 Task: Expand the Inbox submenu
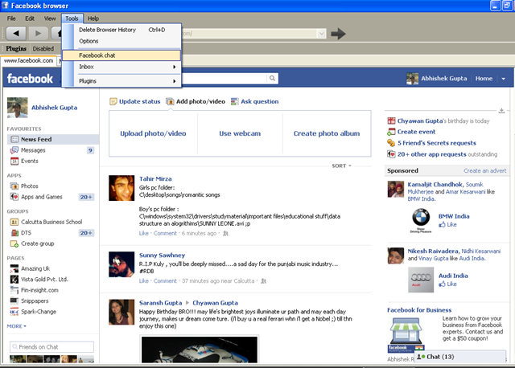[x=126, y=67]
